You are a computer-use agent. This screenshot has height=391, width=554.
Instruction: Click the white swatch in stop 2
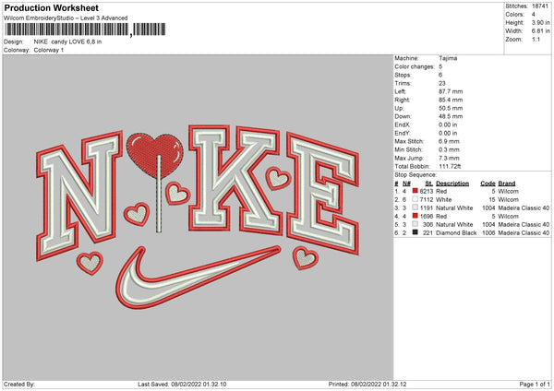point(415,199)
